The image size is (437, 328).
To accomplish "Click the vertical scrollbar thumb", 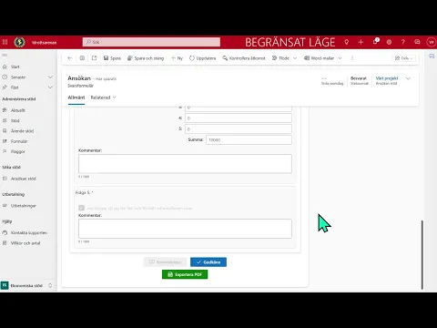I will [x=422, y=254].
